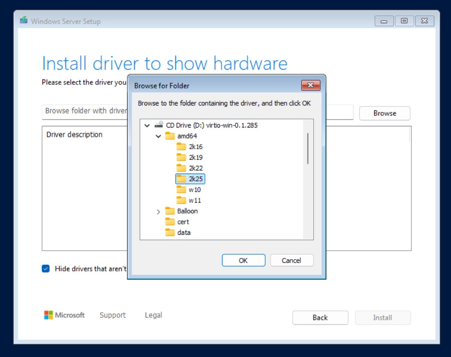The height and width of the screenshot is (357, 451).
Task: Uncheck the Hide drivers checkbox
Action: coord(46,269)
